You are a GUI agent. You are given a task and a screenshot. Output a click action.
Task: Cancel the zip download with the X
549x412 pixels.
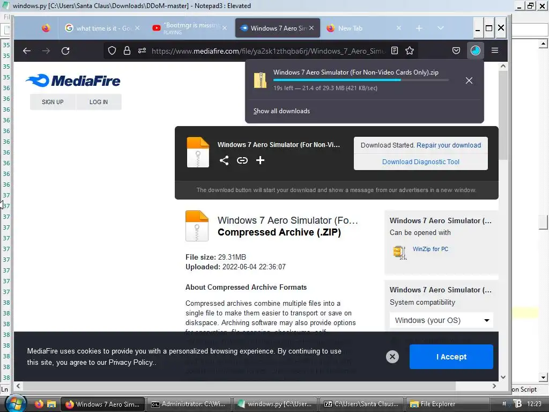point(469,80)
